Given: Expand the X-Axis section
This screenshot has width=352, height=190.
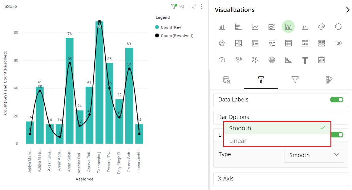Looking at the screenshot, I should tap(281, 179).
